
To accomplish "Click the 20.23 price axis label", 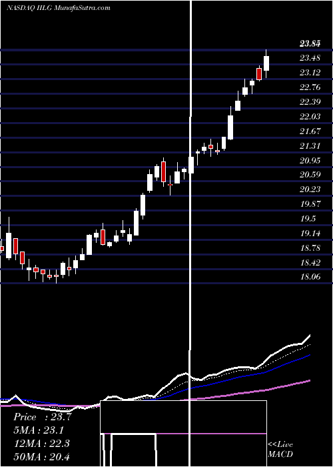I will pyautogui.click(x=310, y=189).
